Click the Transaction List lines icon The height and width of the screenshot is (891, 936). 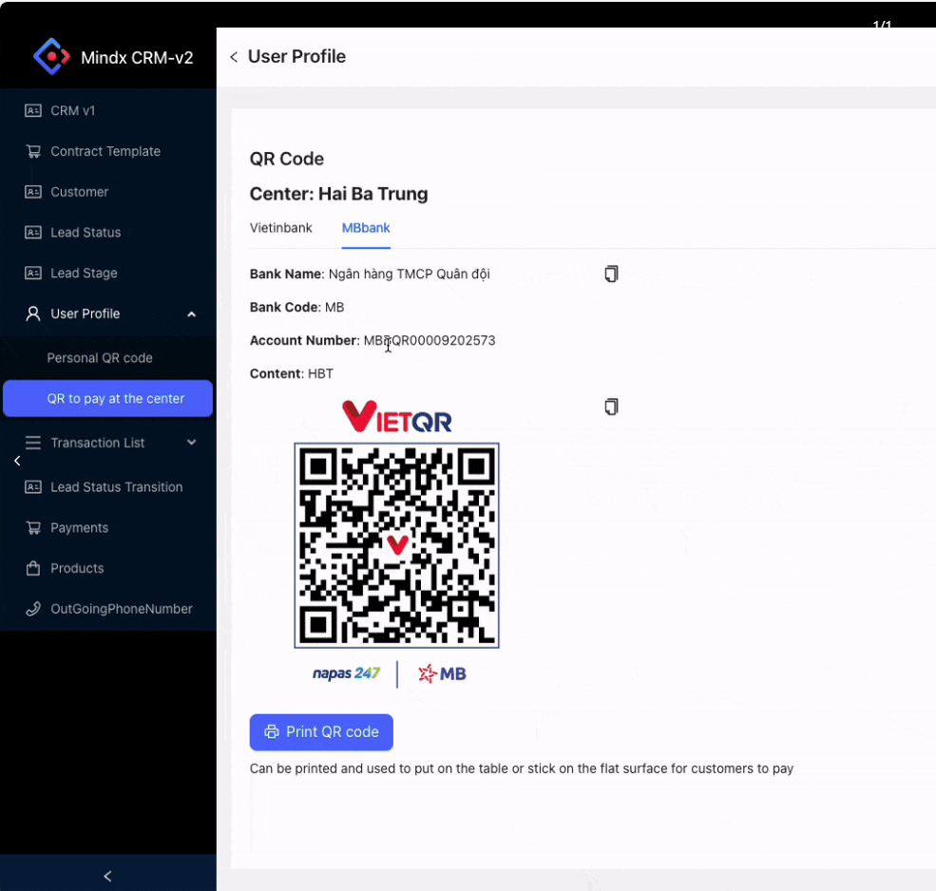[x=33, y=443]
